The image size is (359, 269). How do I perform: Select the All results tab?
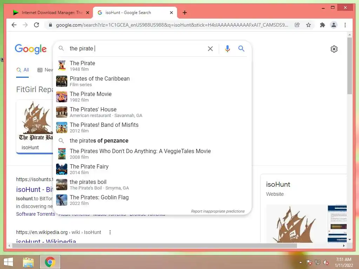pyautogui.click(x=22, y=70)
